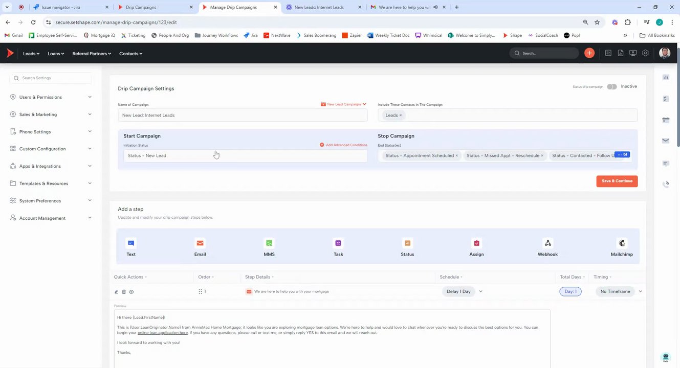Open the Loans menu in the navbar
The height and width of the screenshot is (368, 680).
[x=56, y=53]
